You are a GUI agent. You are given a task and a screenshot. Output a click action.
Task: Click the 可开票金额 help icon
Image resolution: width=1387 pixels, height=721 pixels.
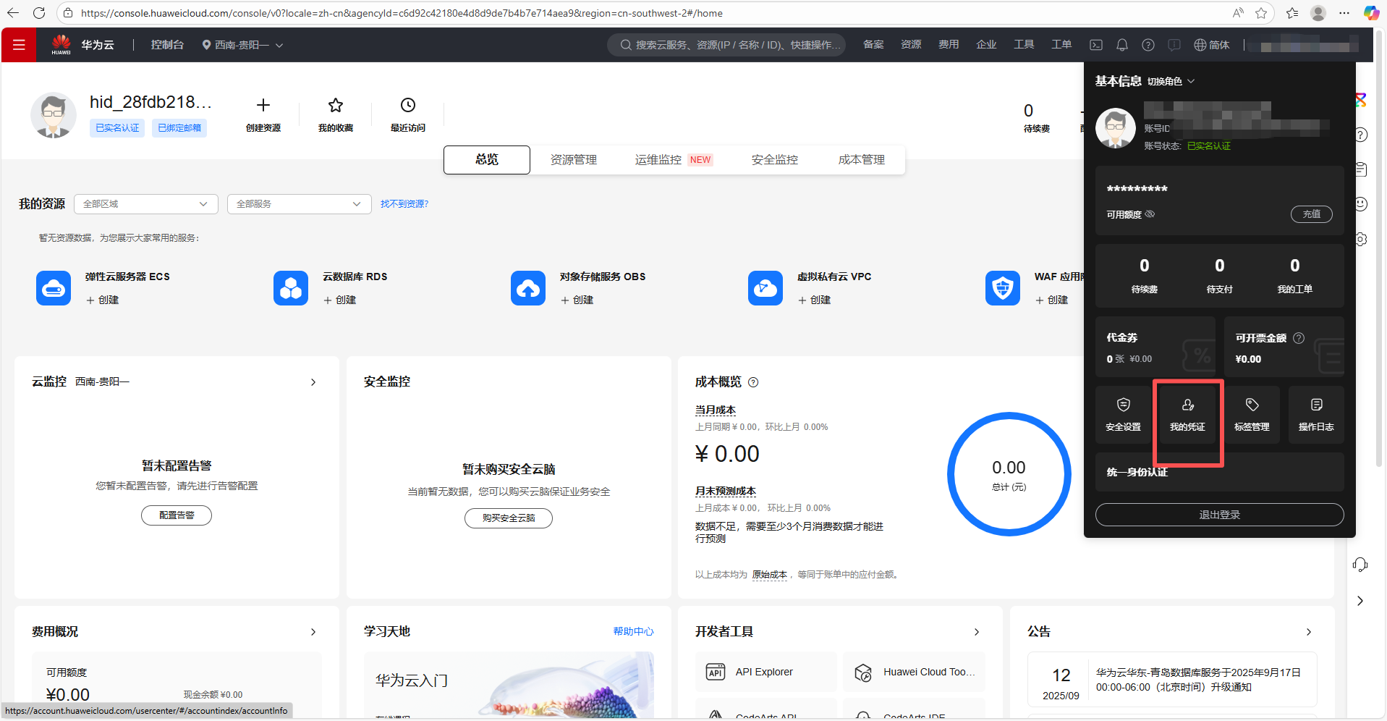1299,338
